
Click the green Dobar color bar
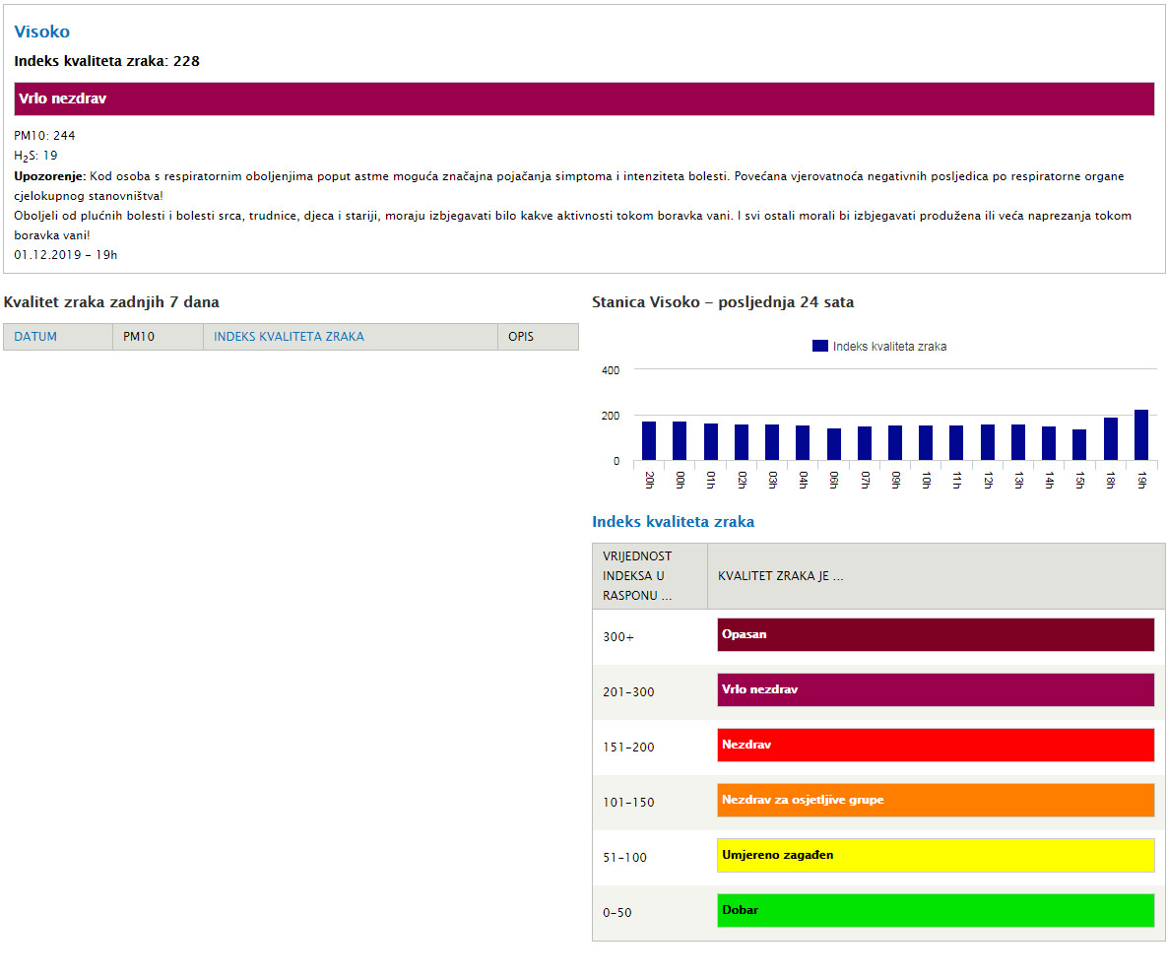click(935, 911)
